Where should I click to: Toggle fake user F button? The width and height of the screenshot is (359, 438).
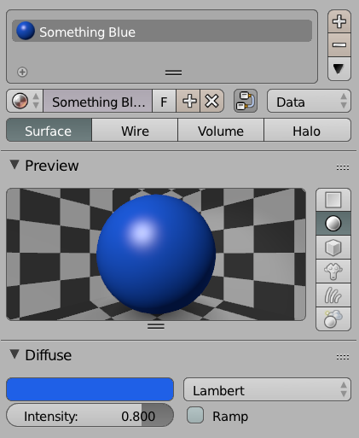tap(165, 101)
